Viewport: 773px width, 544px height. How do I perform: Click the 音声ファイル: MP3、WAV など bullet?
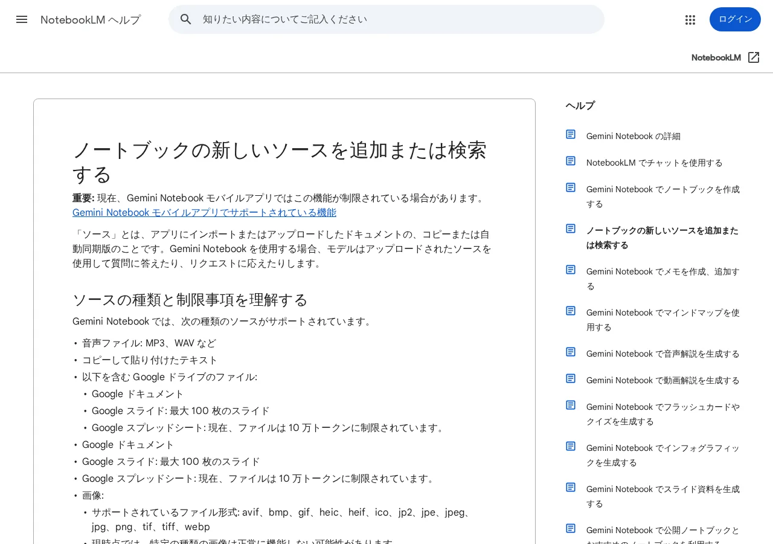pyautogui.click(x=149, y=343)
